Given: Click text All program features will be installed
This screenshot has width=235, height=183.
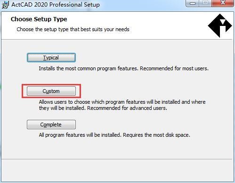Looking at the screenshot, I should pyautogui.click(x=80, y=135).
